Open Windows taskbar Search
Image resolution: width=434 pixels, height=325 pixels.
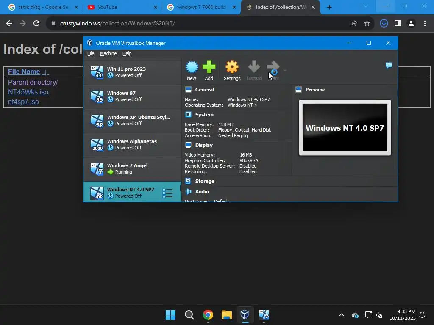point(189,315)
